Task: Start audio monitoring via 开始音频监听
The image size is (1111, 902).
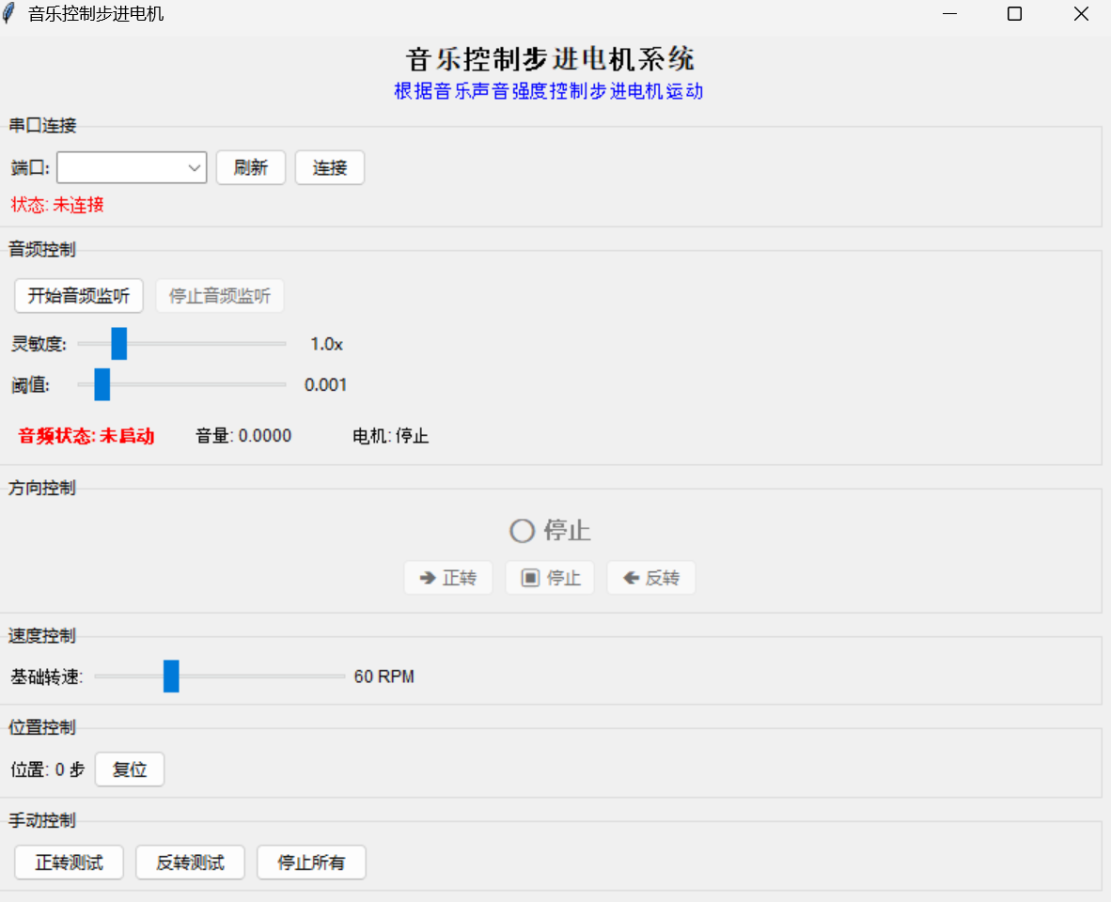Action: 78,295
